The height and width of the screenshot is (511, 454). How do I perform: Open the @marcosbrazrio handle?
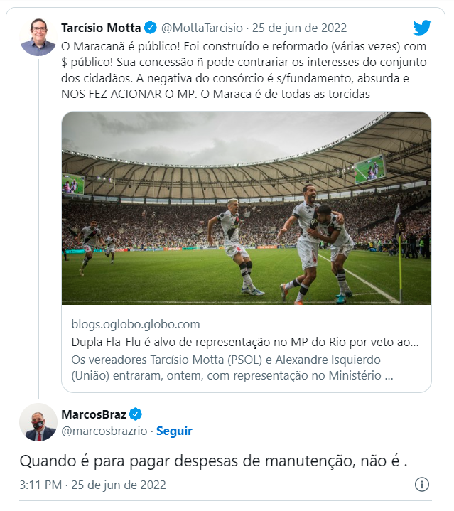[106, 431]
